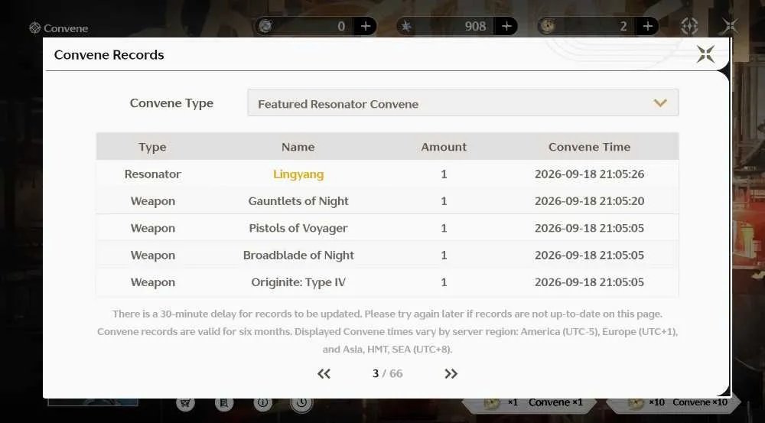Click the 908 currency value
Viewport: 765px width, 423px height.
point(475,26)
